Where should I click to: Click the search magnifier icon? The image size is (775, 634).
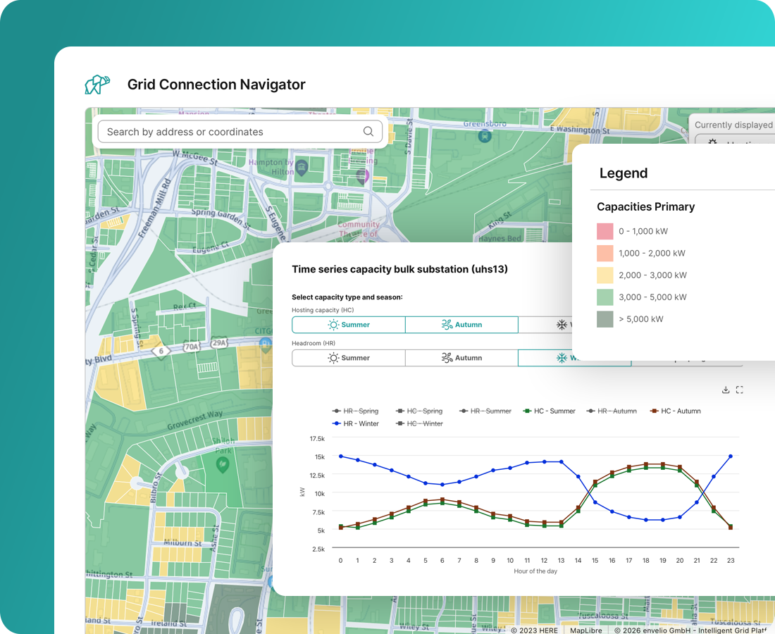click(x=368, y=132)
